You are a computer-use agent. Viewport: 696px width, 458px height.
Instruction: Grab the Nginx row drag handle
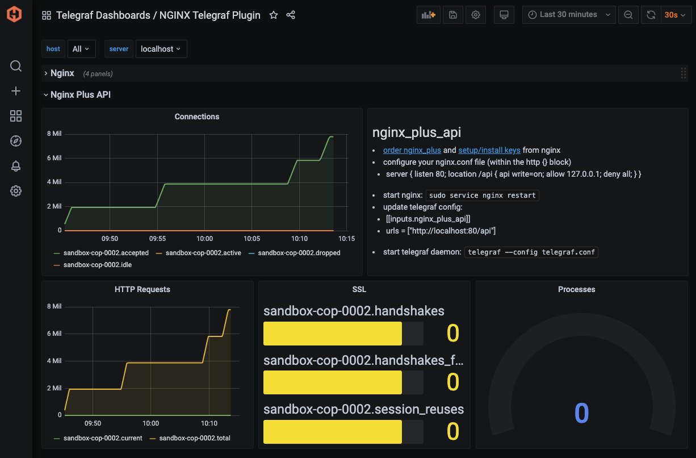pyautogui.click(x=684, y=73)
